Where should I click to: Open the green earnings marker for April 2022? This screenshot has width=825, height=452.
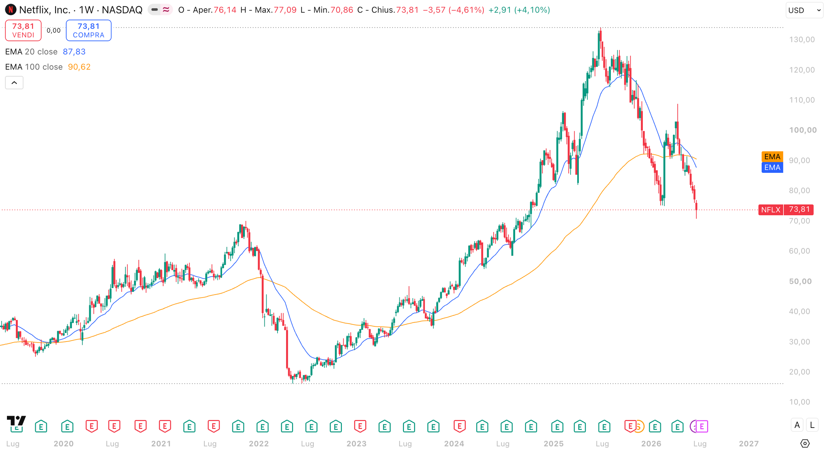point(287,426)
